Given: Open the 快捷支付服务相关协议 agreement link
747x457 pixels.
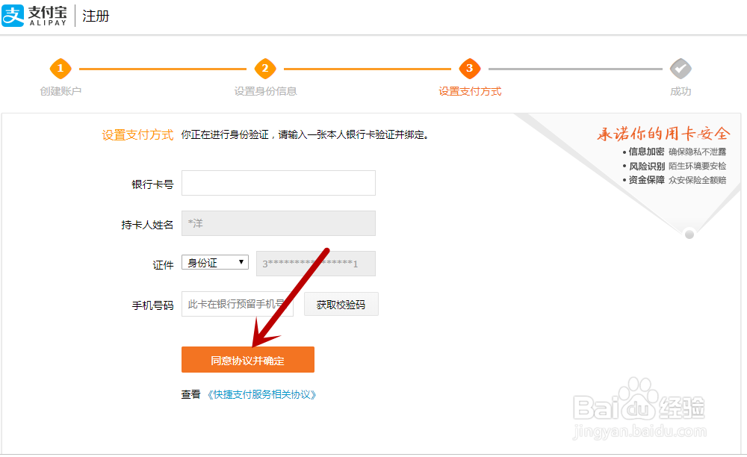Looking at the screenshot, I should click(263, 394).
